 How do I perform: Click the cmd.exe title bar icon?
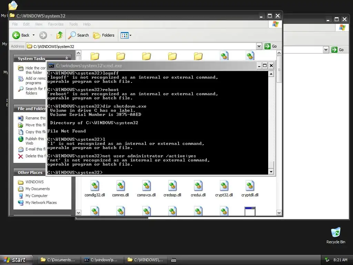click(51, 66)
